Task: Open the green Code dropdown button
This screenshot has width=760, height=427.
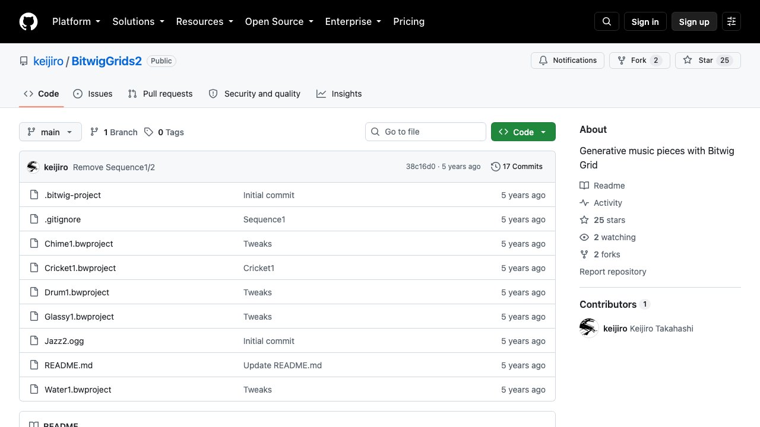Action: point(523,132)
